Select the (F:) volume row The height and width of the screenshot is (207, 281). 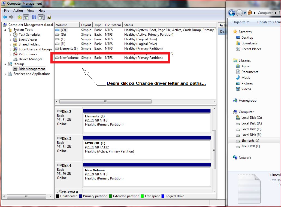[x=135, y=44]
